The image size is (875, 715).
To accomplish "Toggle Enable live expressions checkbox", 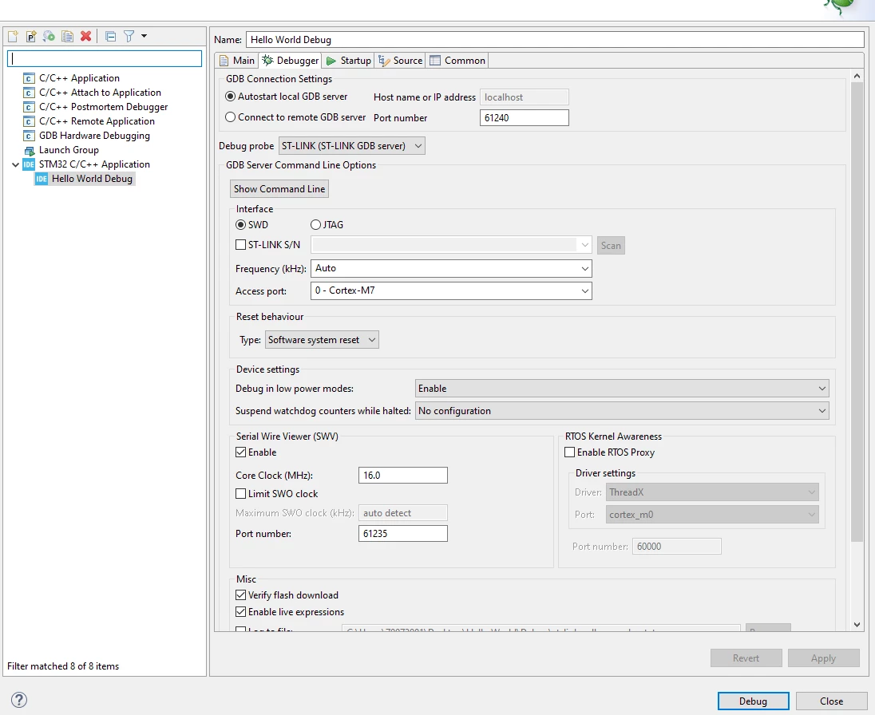I will pyautogui.click(x=240, y=612).
